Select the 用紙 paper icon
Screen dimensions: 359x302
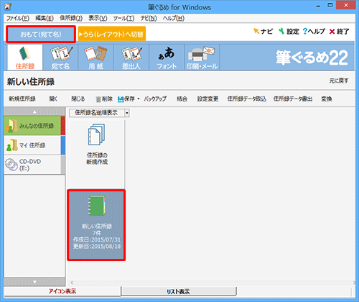pyautogui.click(x=95, y=58)
